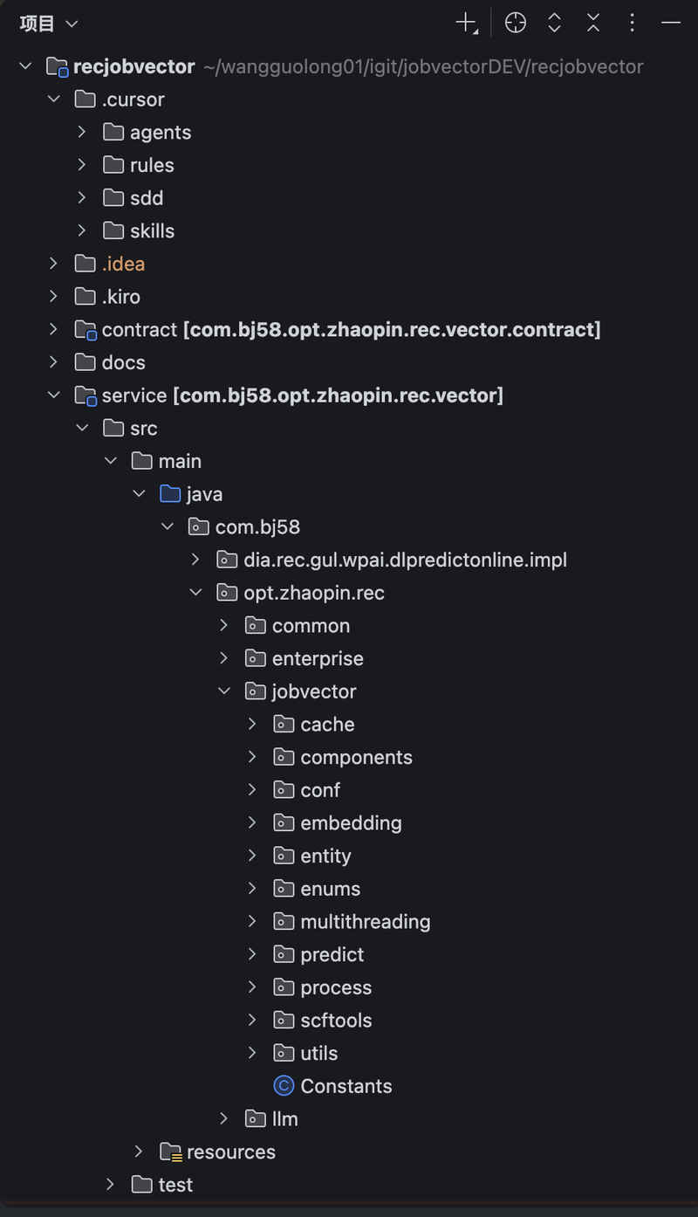Open the panel options three-dot menu
The width and height of the screenshot is (698, 1217).
click(633, 24)
